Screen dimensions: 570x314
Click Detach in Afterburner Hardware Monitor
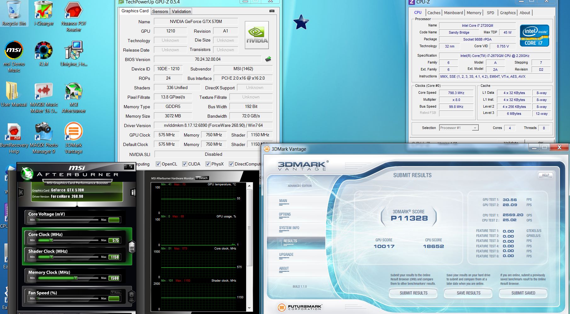click(202, 178)
